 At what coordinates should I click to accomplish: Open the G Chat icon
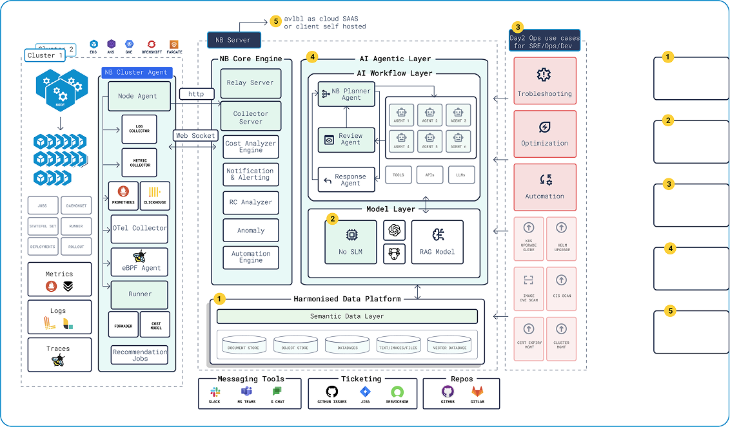tap(277, 392)
